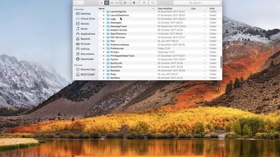The height and width of the screenshot is (157, 280).
Task: Select the Receipts folder icon
Action: click(x=108, y=71)
